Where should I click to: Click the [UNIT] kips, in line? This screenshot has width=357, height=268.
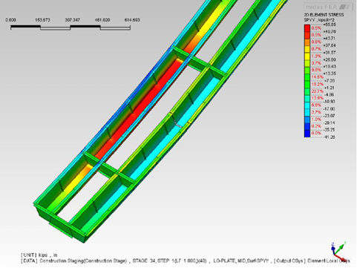pos(39,255)
